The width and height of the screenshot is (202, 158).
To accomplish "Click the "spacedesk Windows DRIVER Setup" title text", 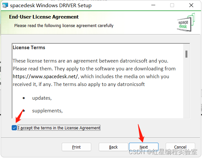I will (51, 6).
